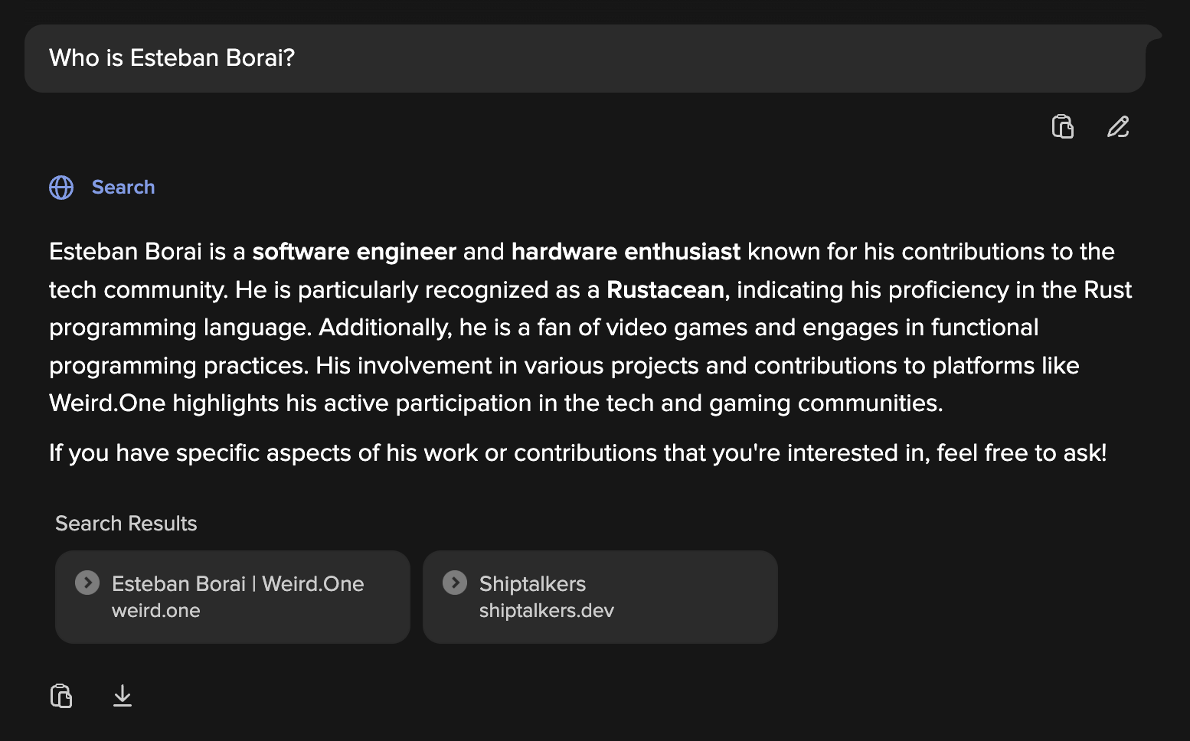
Task: Copy the user question message
Action: click(x=1063, y=126)
